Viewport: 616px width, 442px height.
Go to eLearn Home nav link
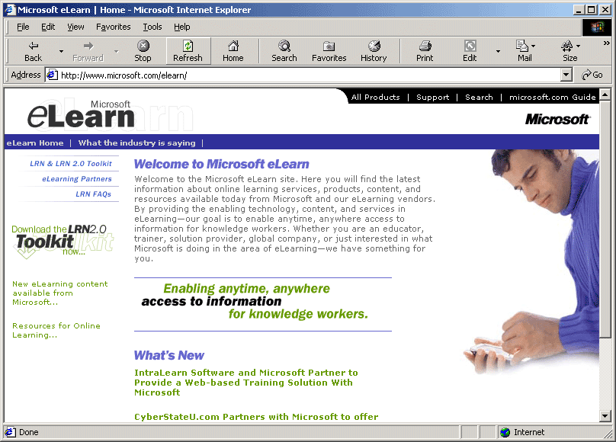click(x=35, y=143)
